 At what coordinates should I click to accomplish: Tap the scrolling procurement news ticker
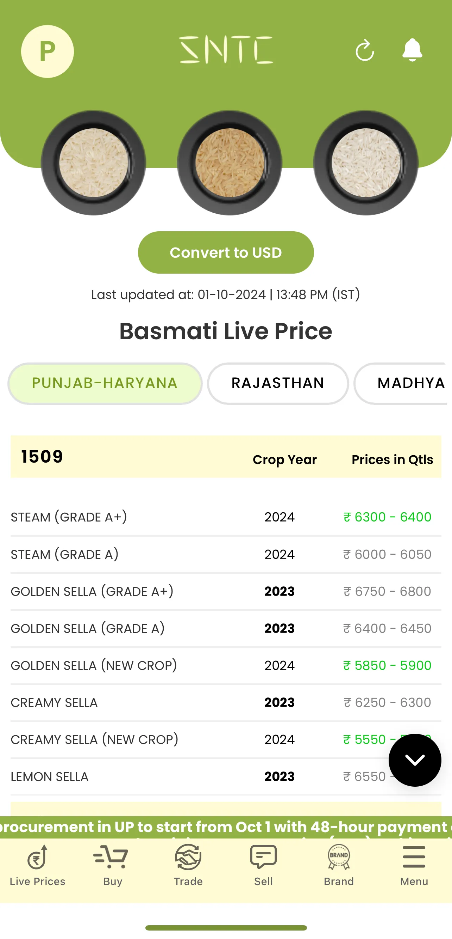point(226,827)
